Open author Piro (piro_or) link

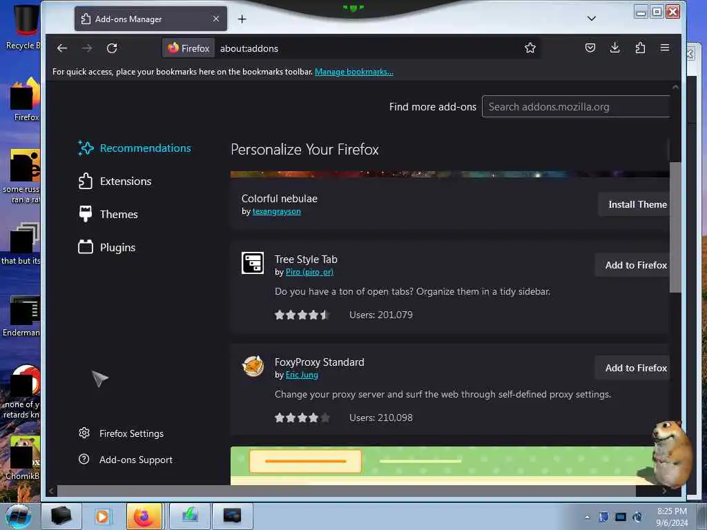[x=309, y=272]
